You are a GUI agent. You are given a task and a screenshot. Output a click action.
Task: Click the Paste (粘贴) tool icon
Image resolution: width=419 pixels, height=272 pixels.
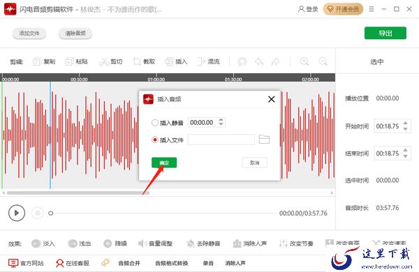coord(69,61)
